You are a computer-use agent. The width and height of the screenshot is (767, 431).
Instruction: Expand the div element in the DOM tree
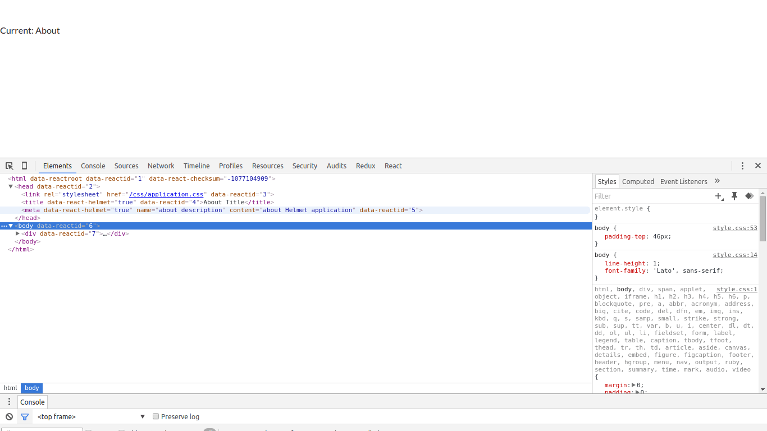17,233
